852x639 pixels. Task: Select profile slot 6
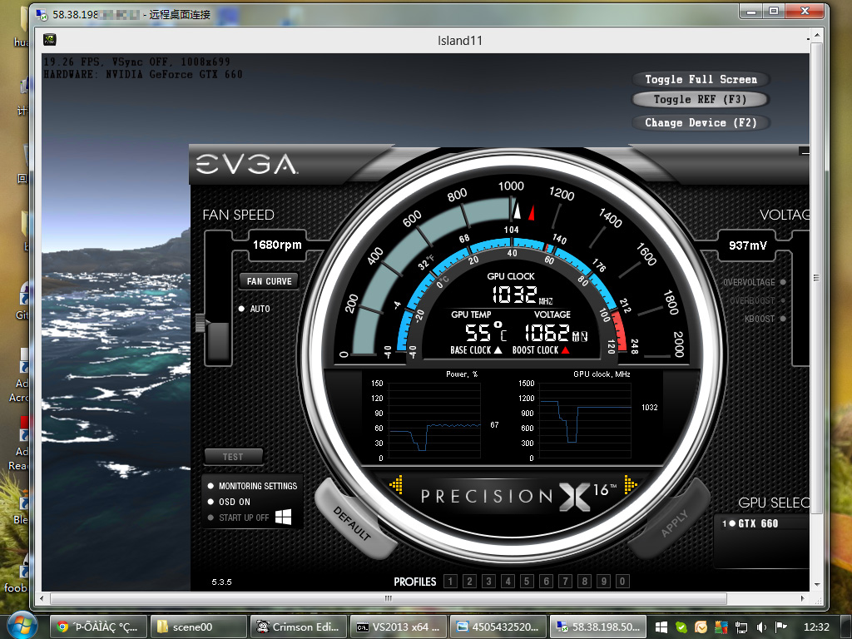(x=546, y=582)
